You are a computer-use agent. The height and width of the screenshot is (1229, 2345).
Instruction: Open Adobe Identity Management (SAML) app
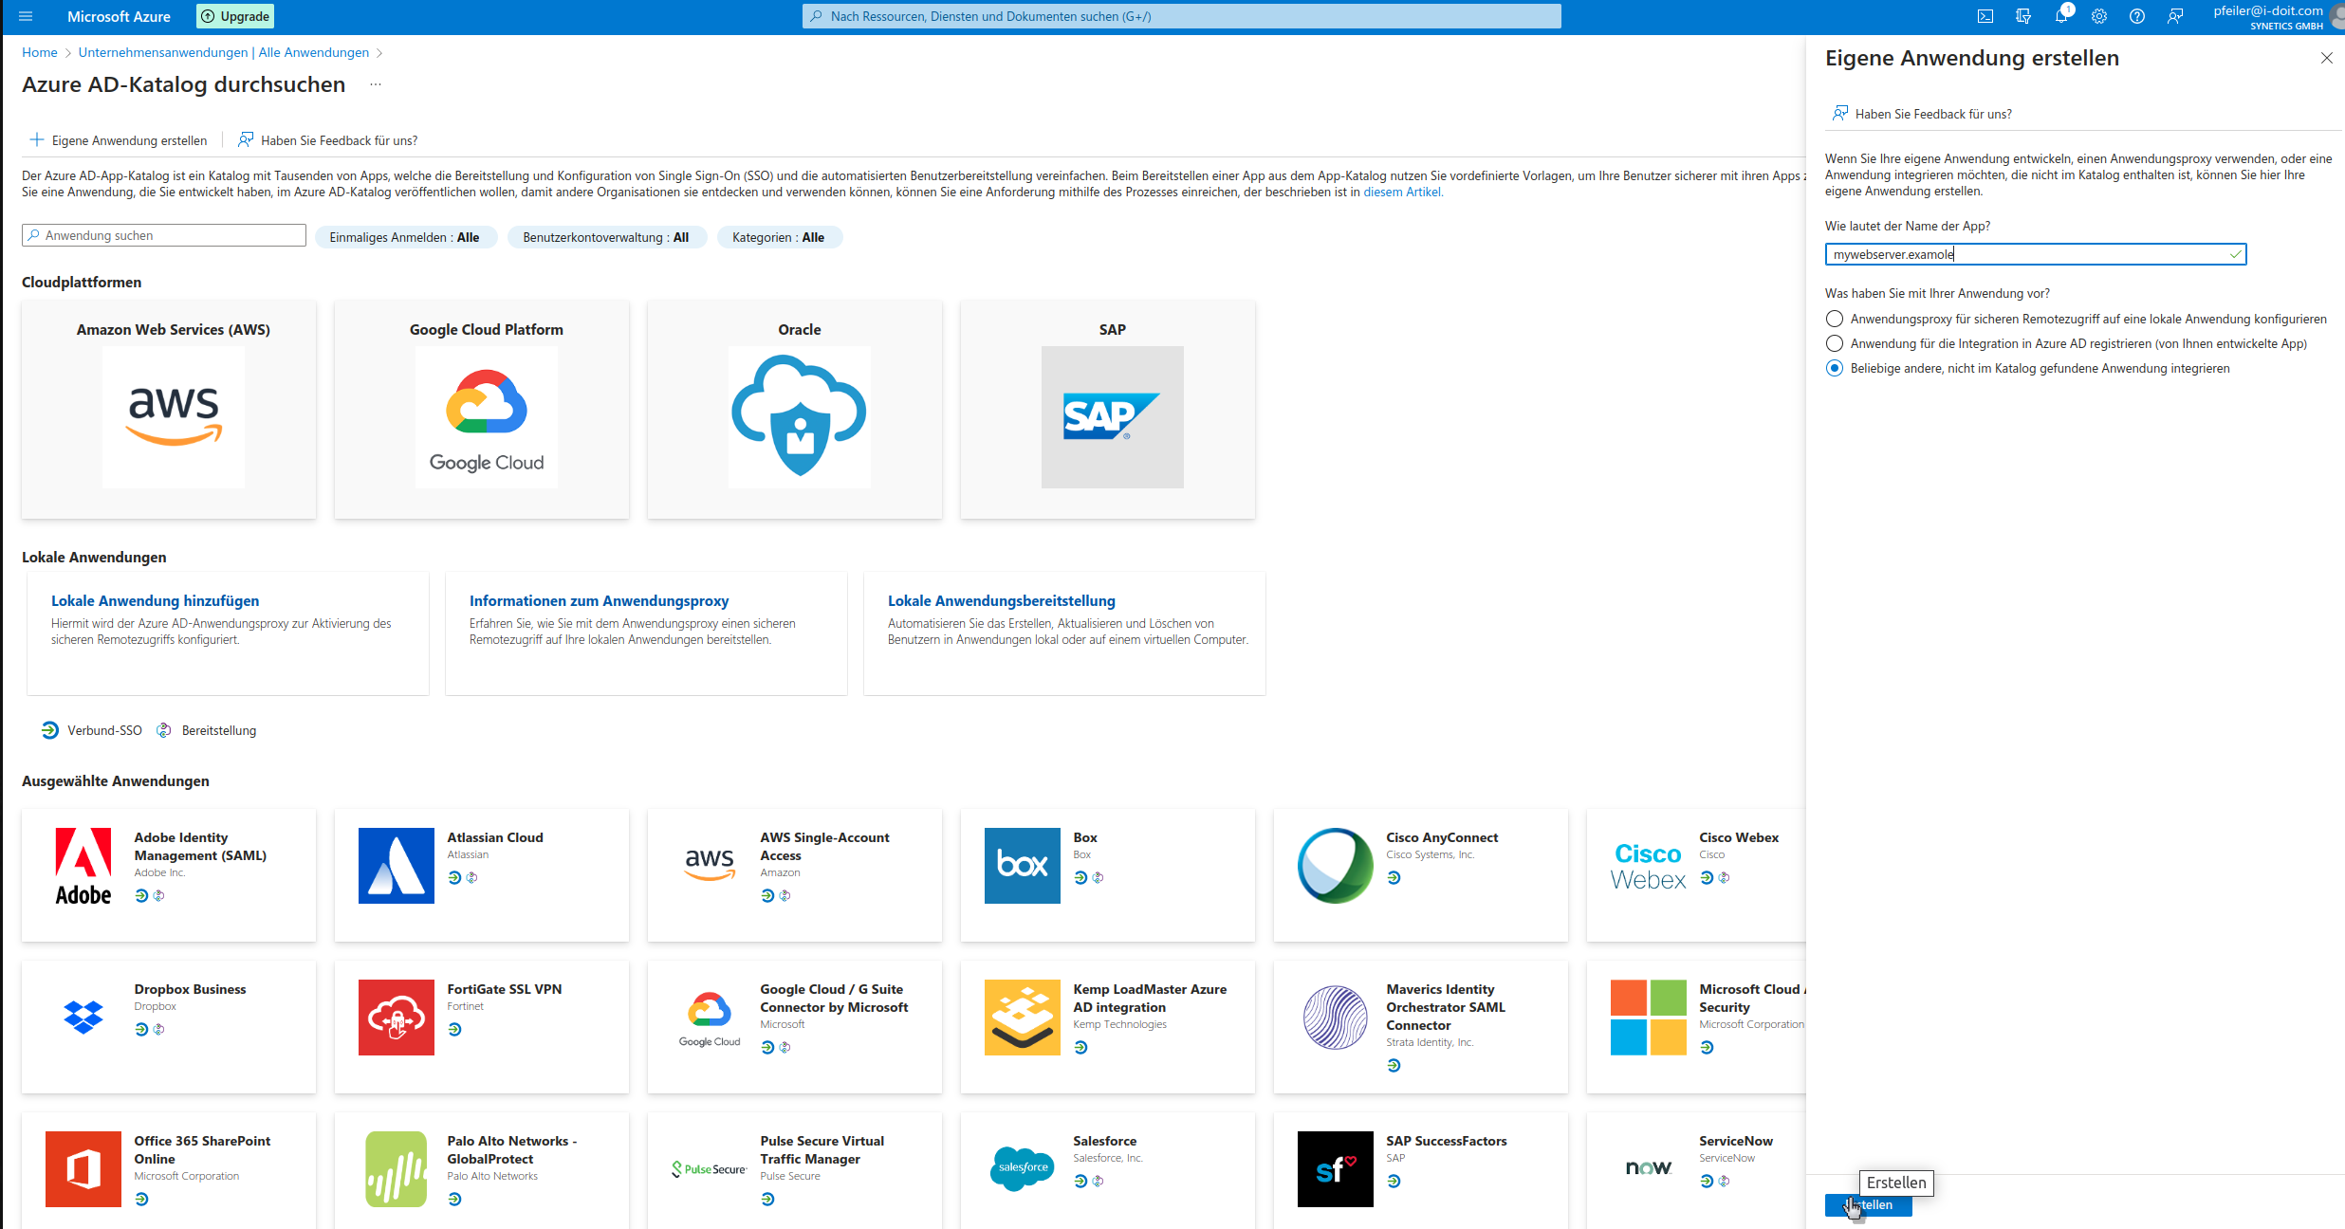[169, 875]
